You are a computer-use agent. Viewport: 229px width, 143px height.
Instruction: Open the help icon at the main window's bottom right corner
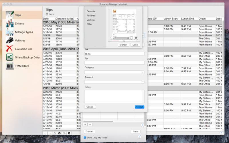click(x=221, y=133)
